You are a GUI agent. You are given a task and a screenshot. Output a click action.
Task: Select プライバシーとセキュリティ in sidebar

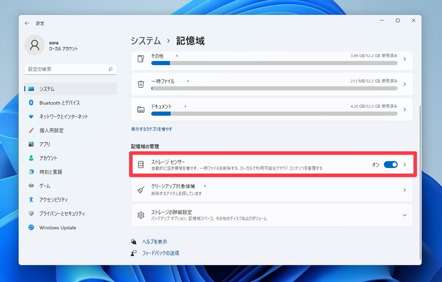point(62,214)
